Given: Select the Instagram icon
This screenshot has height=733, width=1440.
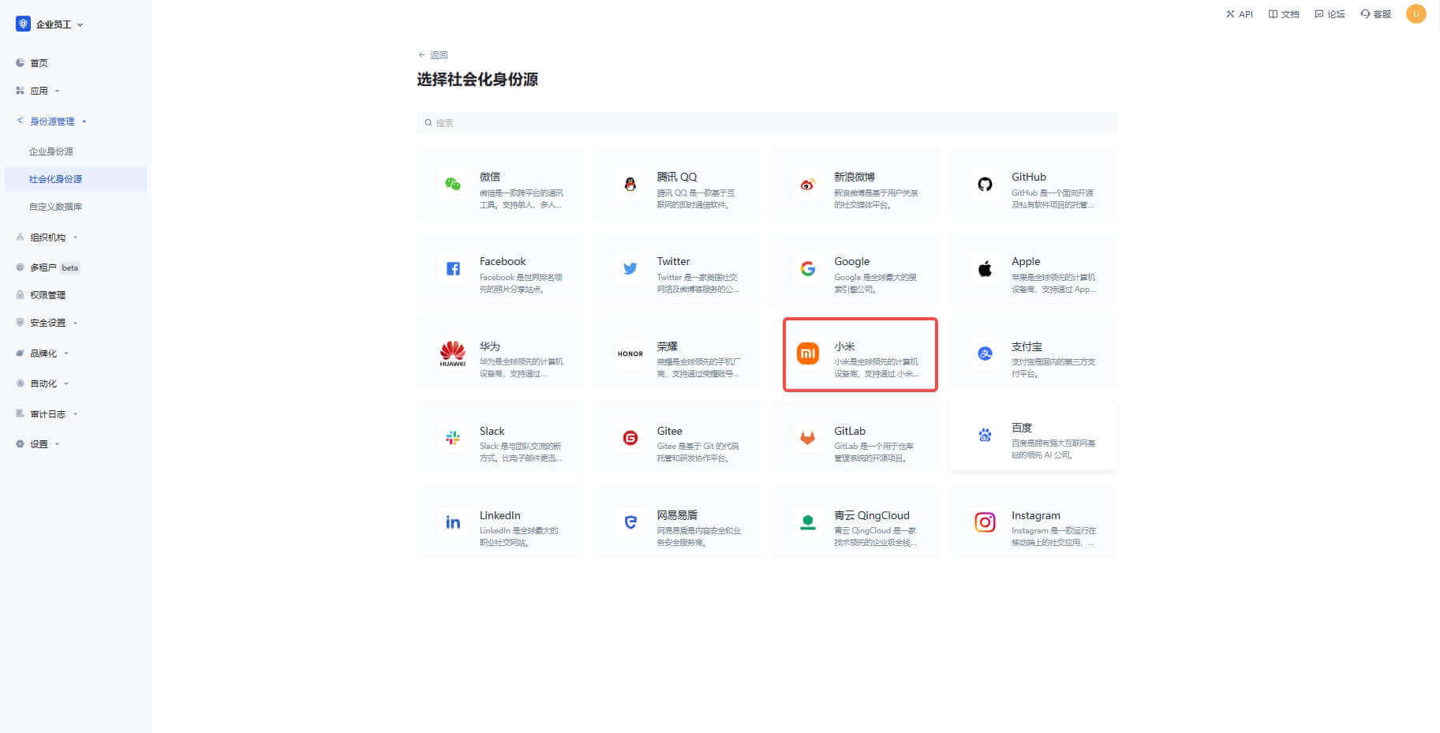Looking at the screenshot, I should (x=985, y=522).
